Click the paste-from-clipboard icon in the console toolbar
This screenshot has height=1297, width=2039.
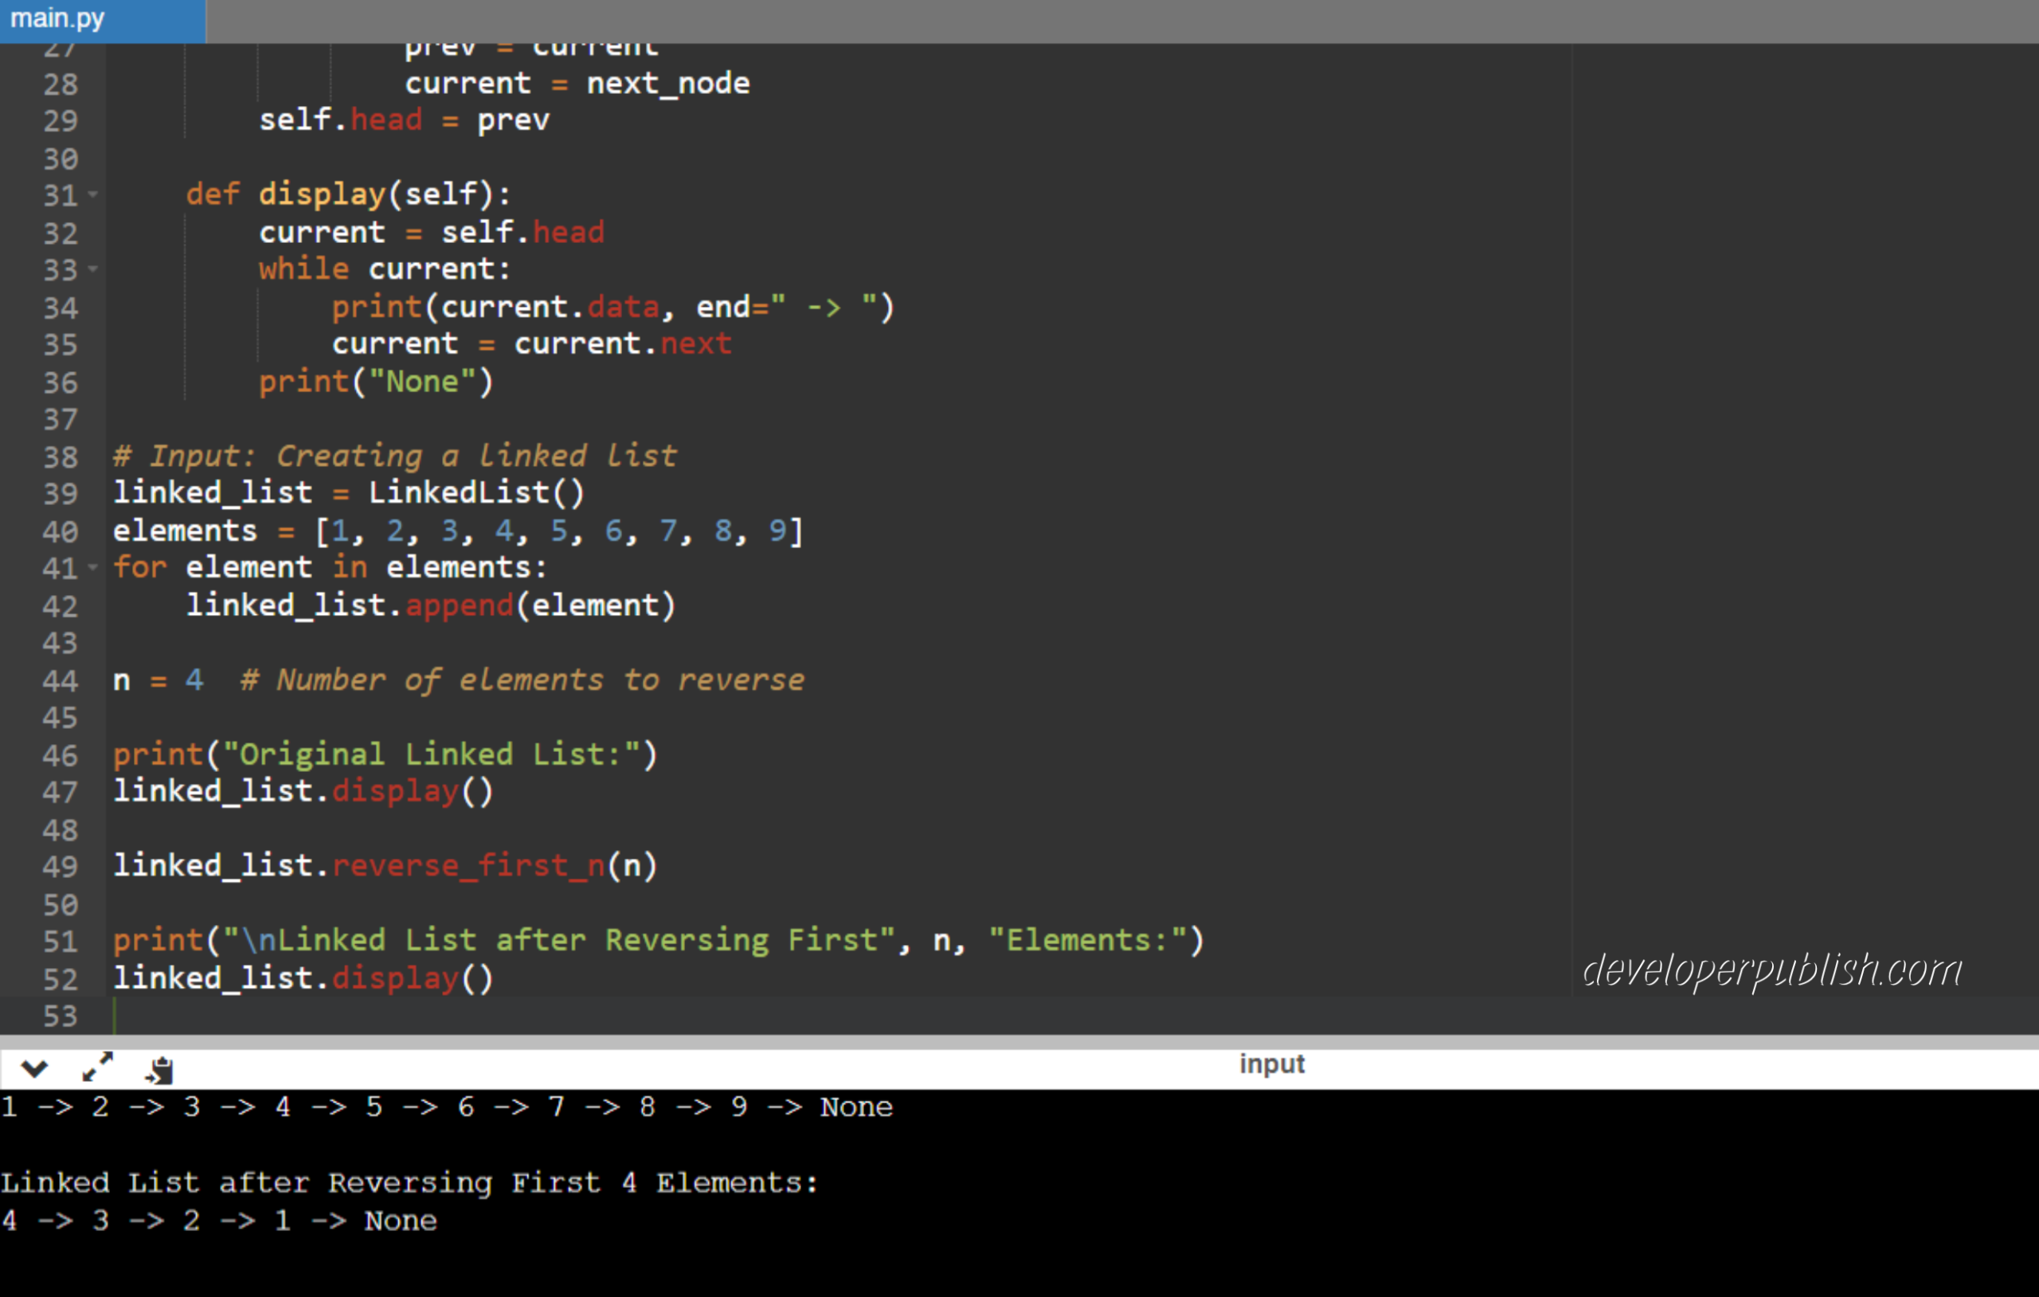click(159, 1068)
